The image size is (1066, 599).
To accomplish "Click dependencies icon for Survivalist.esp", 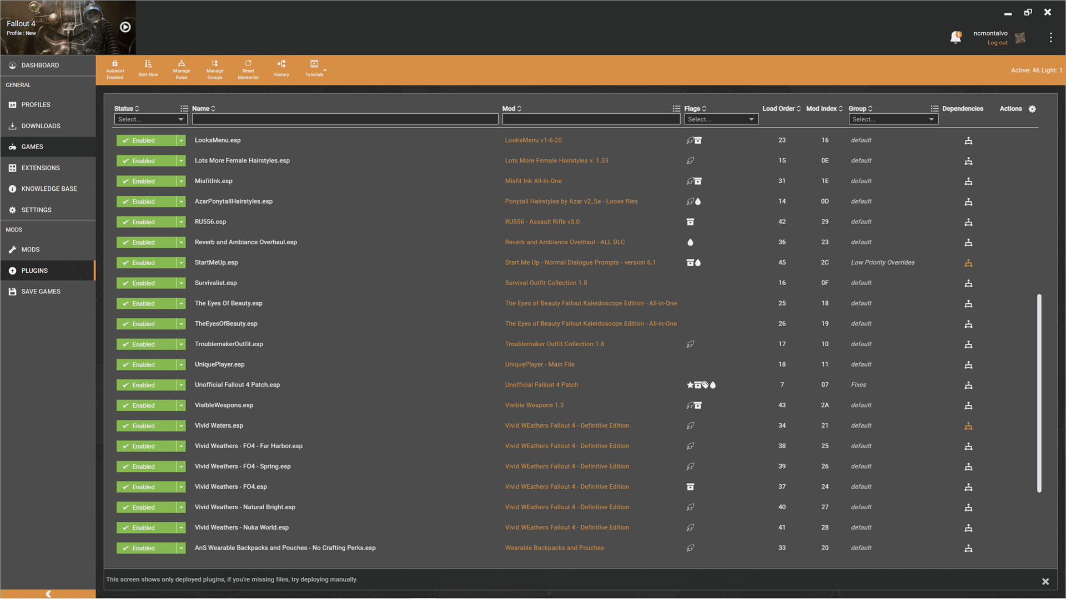I will (x=968, y=283).
